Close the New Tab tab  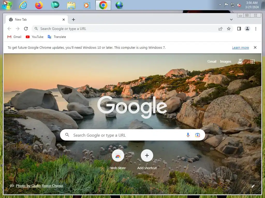64,20
